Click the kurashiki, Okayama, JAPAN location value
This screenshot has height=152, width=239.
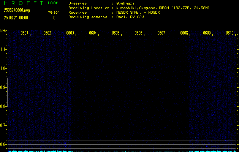point(163,8)
